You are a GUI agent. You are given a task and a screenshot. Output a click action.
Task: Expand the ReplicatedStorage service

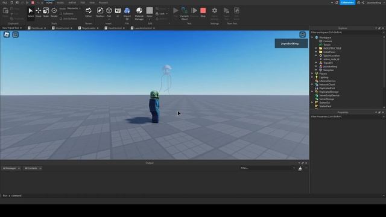(312, 92)
